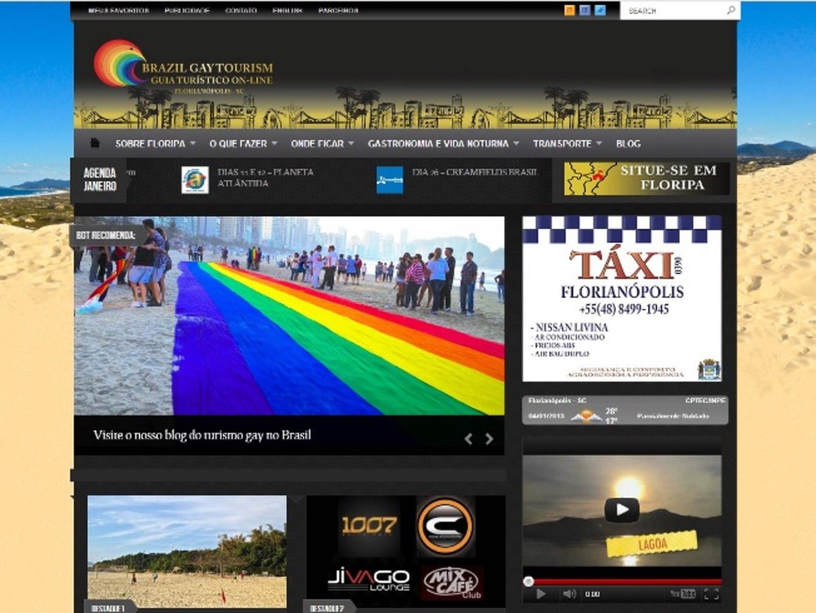The width and height of the screenshot is (816, 613).
Task: Enter fullscreen in the video player
Action: (711, 593)
